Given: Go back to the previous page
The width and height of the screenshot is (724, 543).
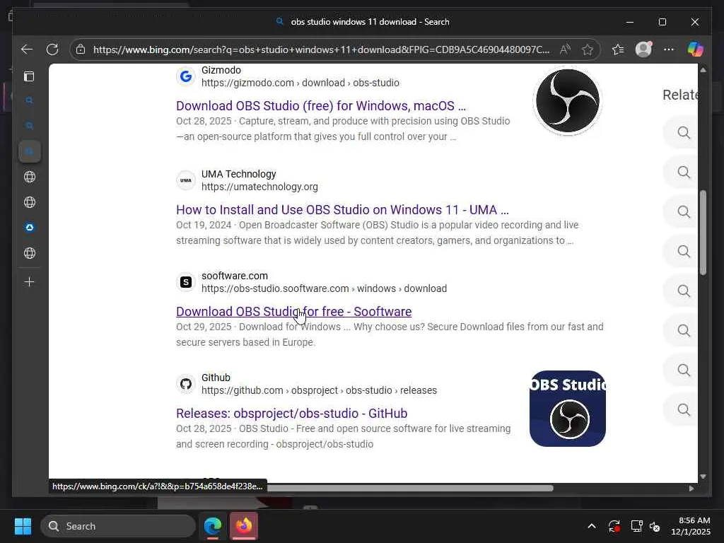Looking at the screenshot, I should click(x=27, y=49).
